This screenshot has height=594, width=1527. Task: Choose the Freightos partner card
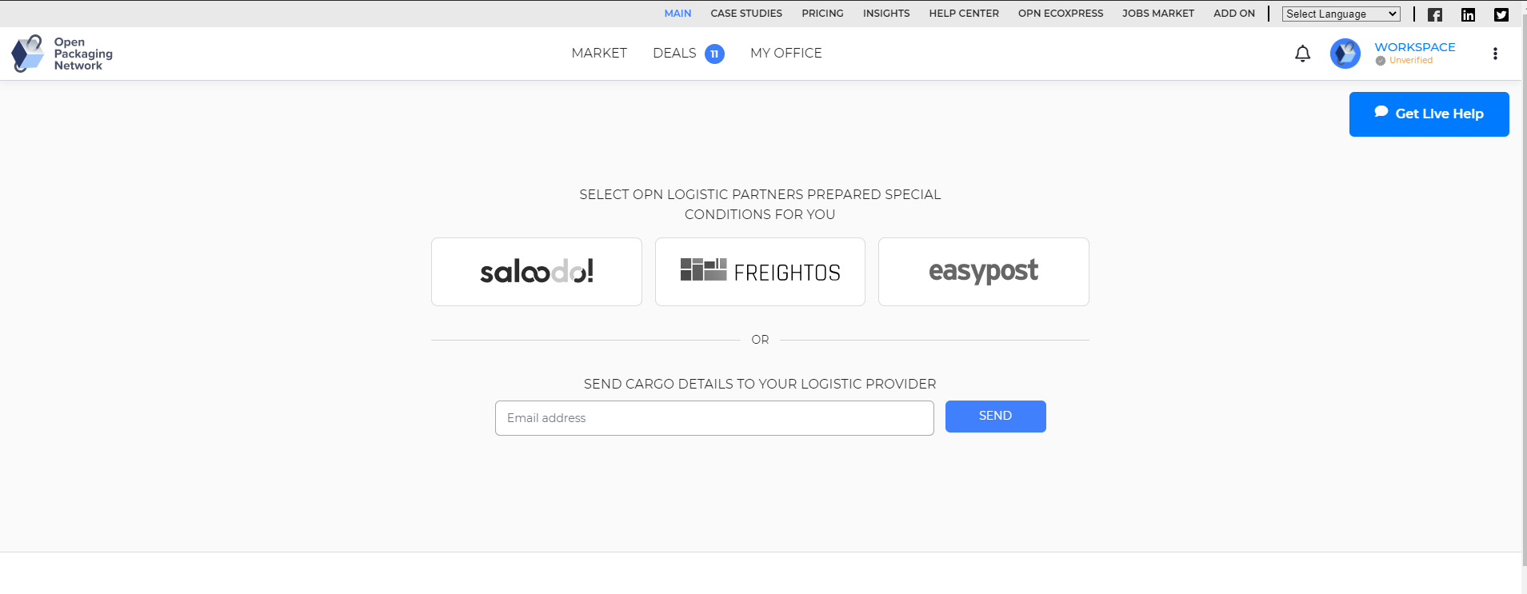point(760,272)
